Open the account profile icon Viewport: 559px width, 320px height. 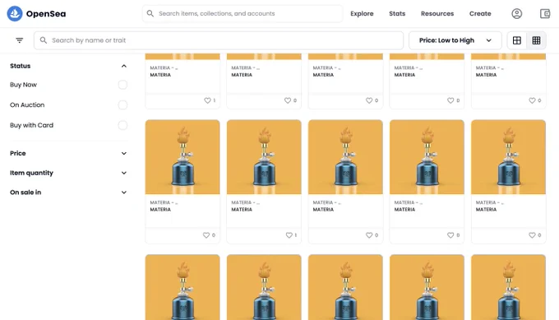[516, 13]
